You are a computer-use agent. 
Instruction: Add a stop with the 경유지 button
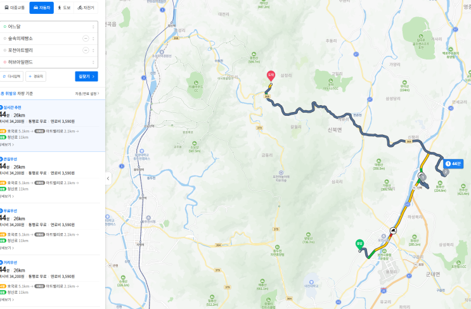(35, 77)
